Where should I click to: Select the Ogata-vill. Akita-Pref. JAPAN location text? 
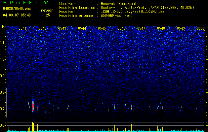tap(147, 8)
